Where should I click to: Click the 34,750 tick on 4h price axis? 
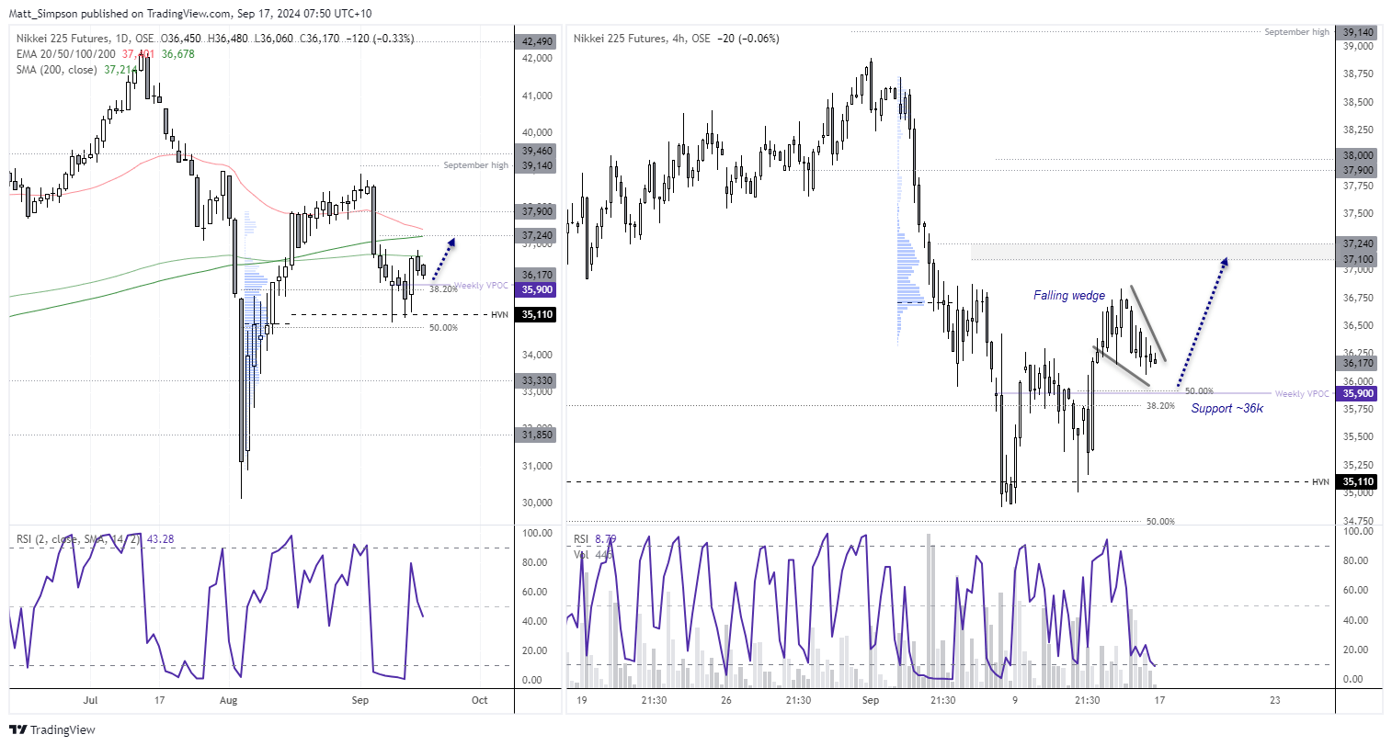tap(1359, 521)
